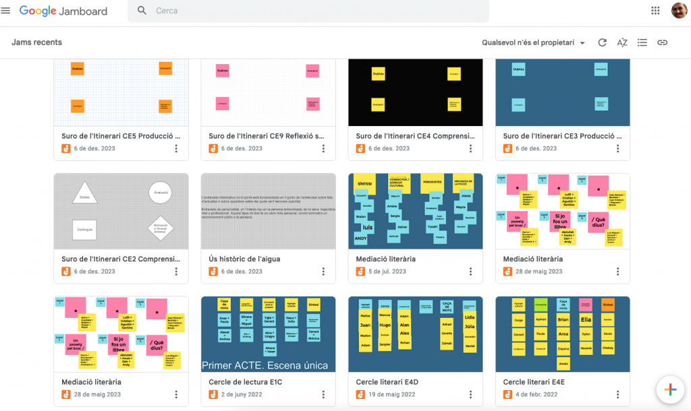This screenshot has height=411, width=691.
Task: Sort jams alphabetically with AZ icon
Action: 622,42
